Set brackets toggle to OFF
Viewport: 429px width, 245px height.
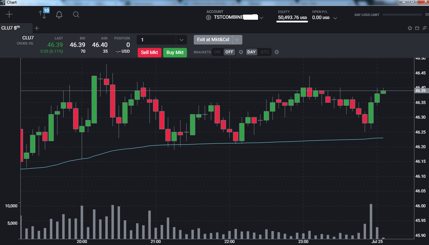pos(229,52)
